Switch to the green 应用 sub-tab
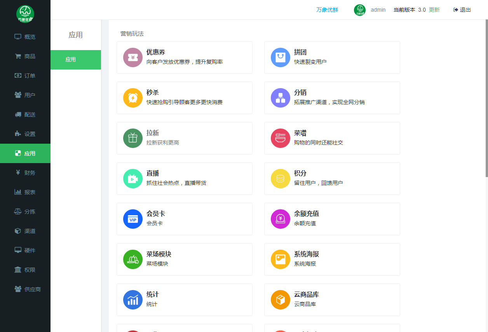Screen dimensions: 488x332 point(76,60)
